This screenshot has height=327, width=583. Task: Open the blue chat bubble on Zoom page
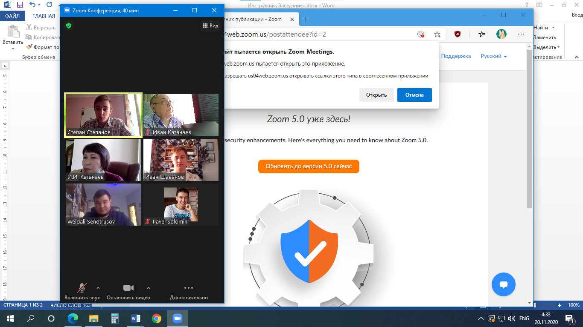click(504, 284)
